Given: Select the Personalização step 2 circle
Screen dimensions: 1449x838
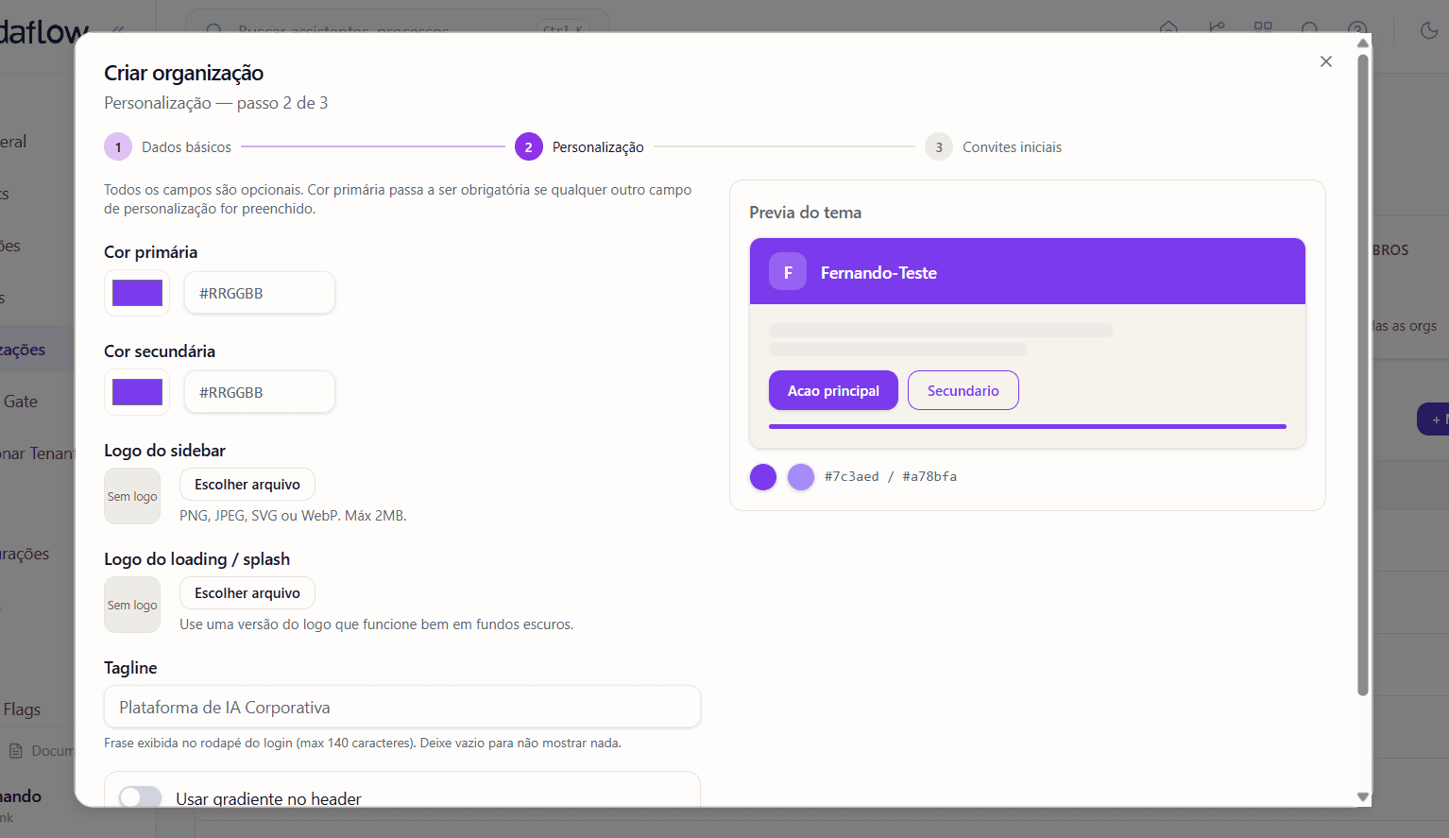Looking at the screenshot, I should pyautogui.click(x=529, y=146).
